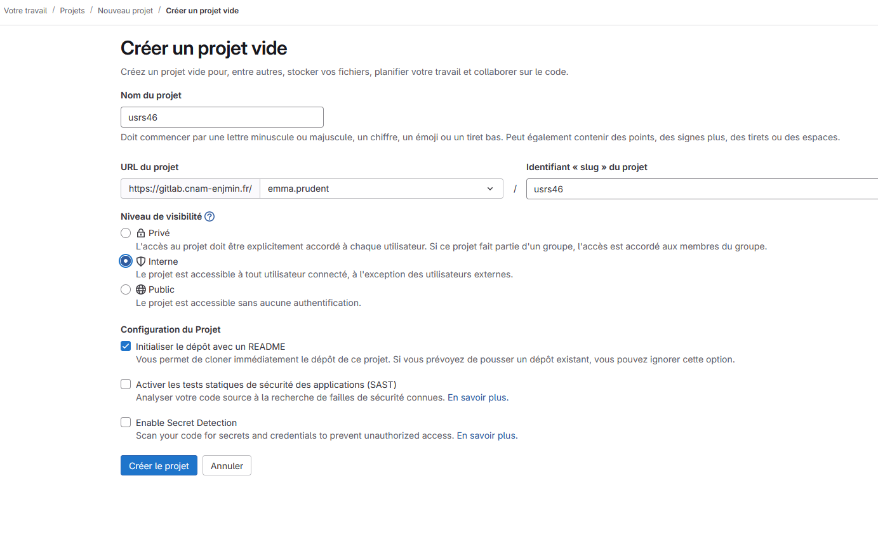Navigate back to Nouveau projet breadcrumb
The image size is (878, 551).
125,11
